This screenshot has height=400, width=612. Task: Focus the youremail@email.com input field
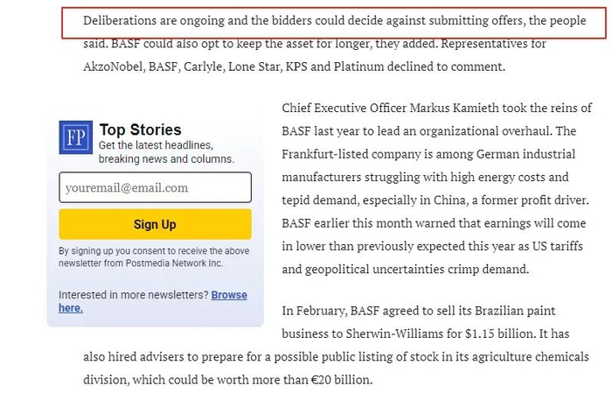(155, 187)
